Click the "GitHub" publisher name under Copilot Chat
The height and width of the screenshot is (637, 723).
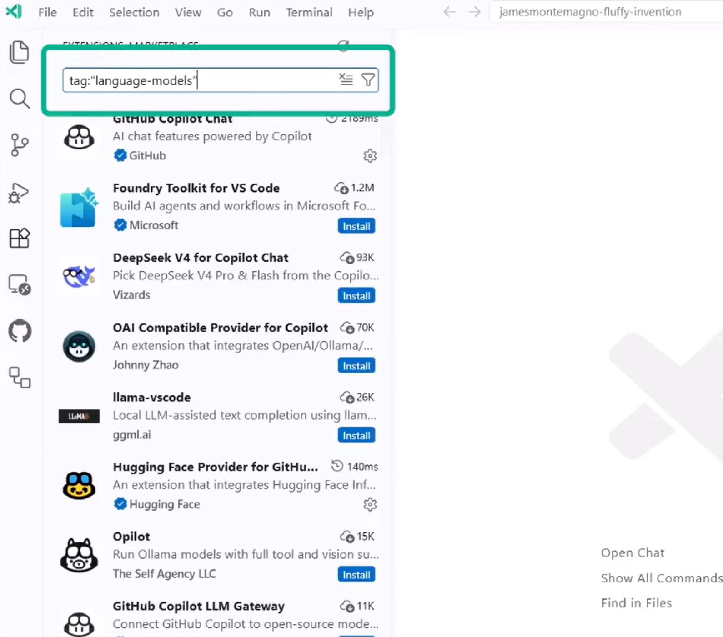(x=147, y=156)
